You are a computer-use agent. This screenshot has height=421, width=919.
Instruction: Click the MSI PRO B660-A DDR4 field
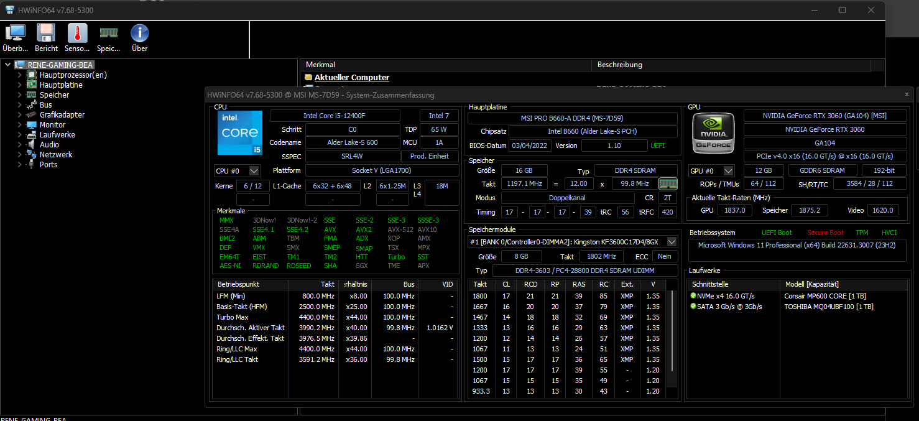click(573, 118)
